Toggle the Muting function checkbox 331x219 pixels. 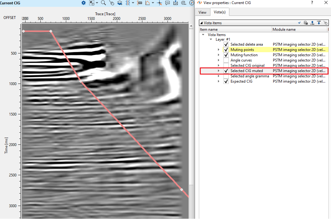(226, 55)
